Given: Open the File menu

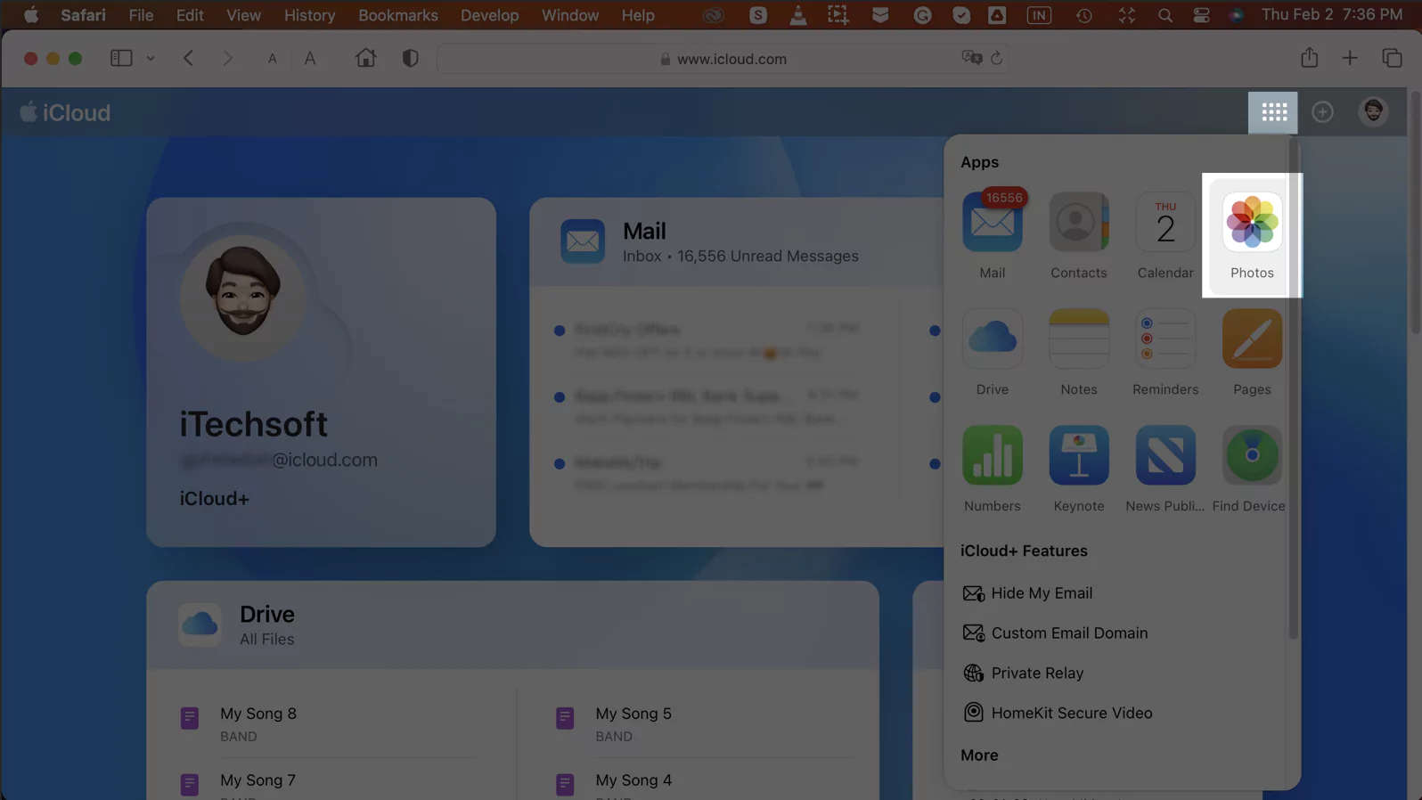Looking at the screenshot, I should (x=141, y=15).
